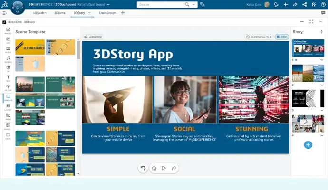This screenshot has height=190, width=328.
Task: Open the Transitions panel in sidebar
Action: 8,126
